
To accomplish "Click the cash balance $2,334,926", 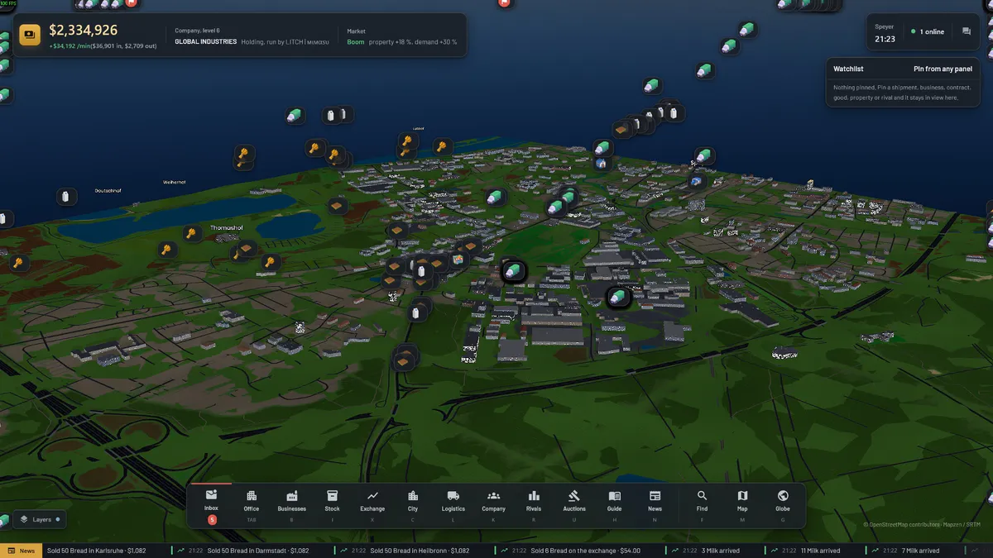I will (83, 30).
